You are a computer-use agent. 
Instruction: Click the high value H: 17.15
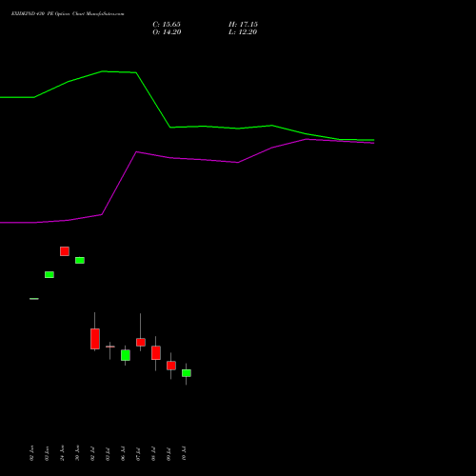(243, 25)
